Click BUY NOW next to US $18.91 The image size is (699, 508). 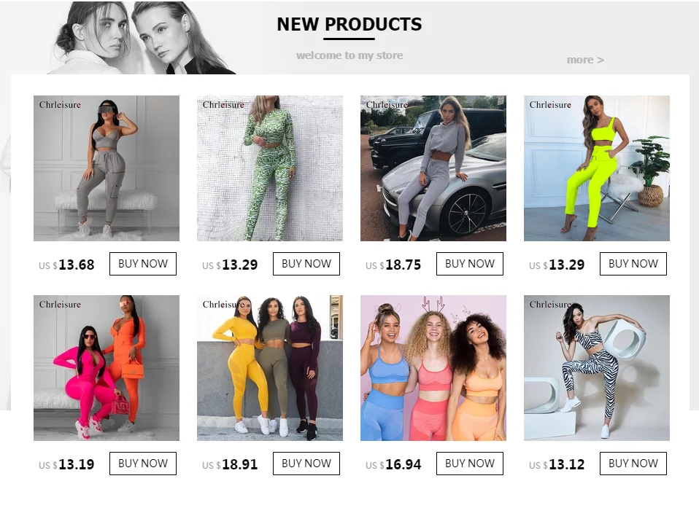pos(306,464)
